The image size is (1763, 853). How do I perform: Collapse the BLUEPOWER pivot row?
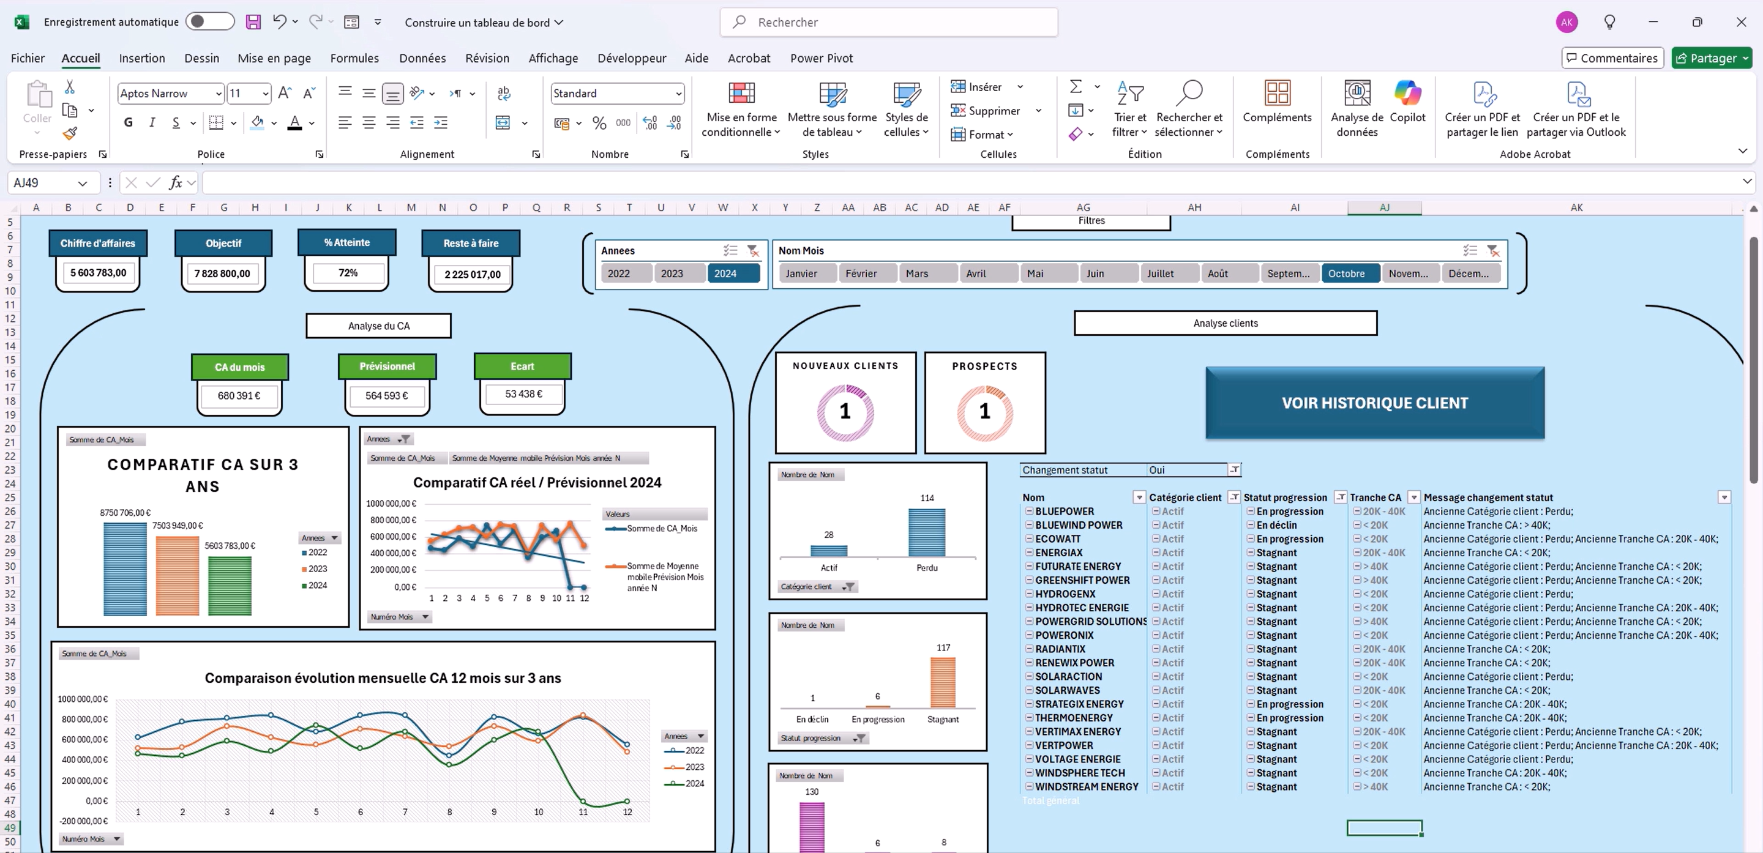coord(1028,511)
